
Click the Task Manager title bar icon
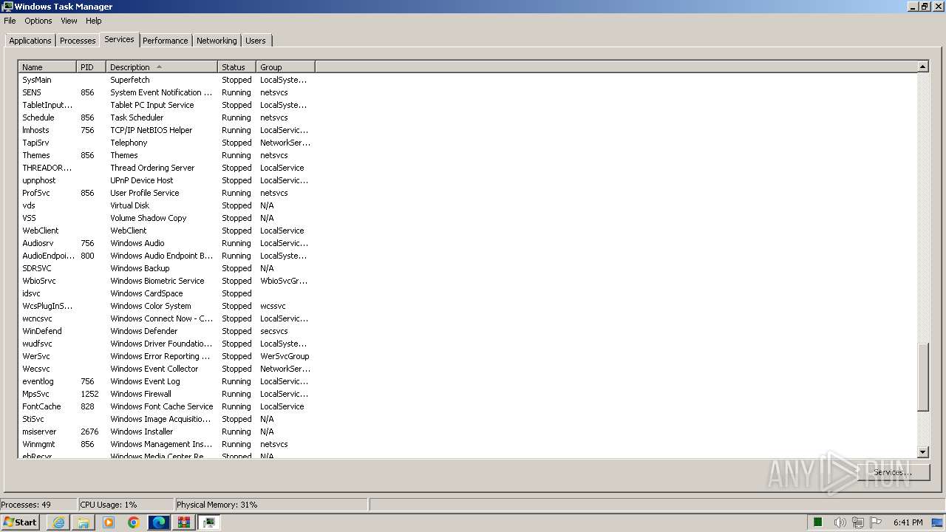[7, 6]
